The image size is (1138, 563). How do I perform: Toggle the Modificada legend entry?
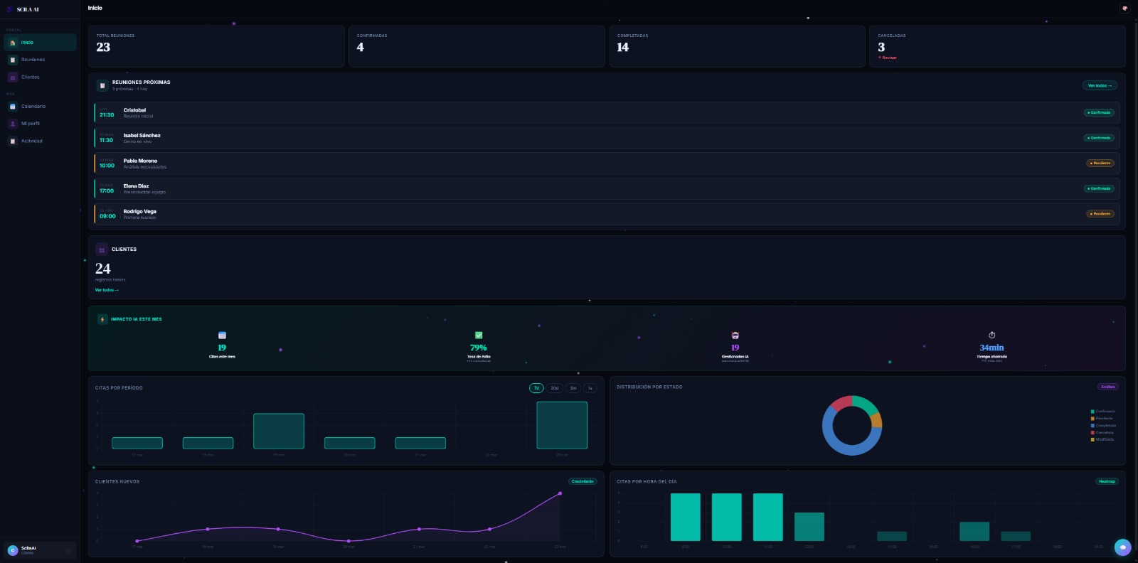click(1102, 439)
